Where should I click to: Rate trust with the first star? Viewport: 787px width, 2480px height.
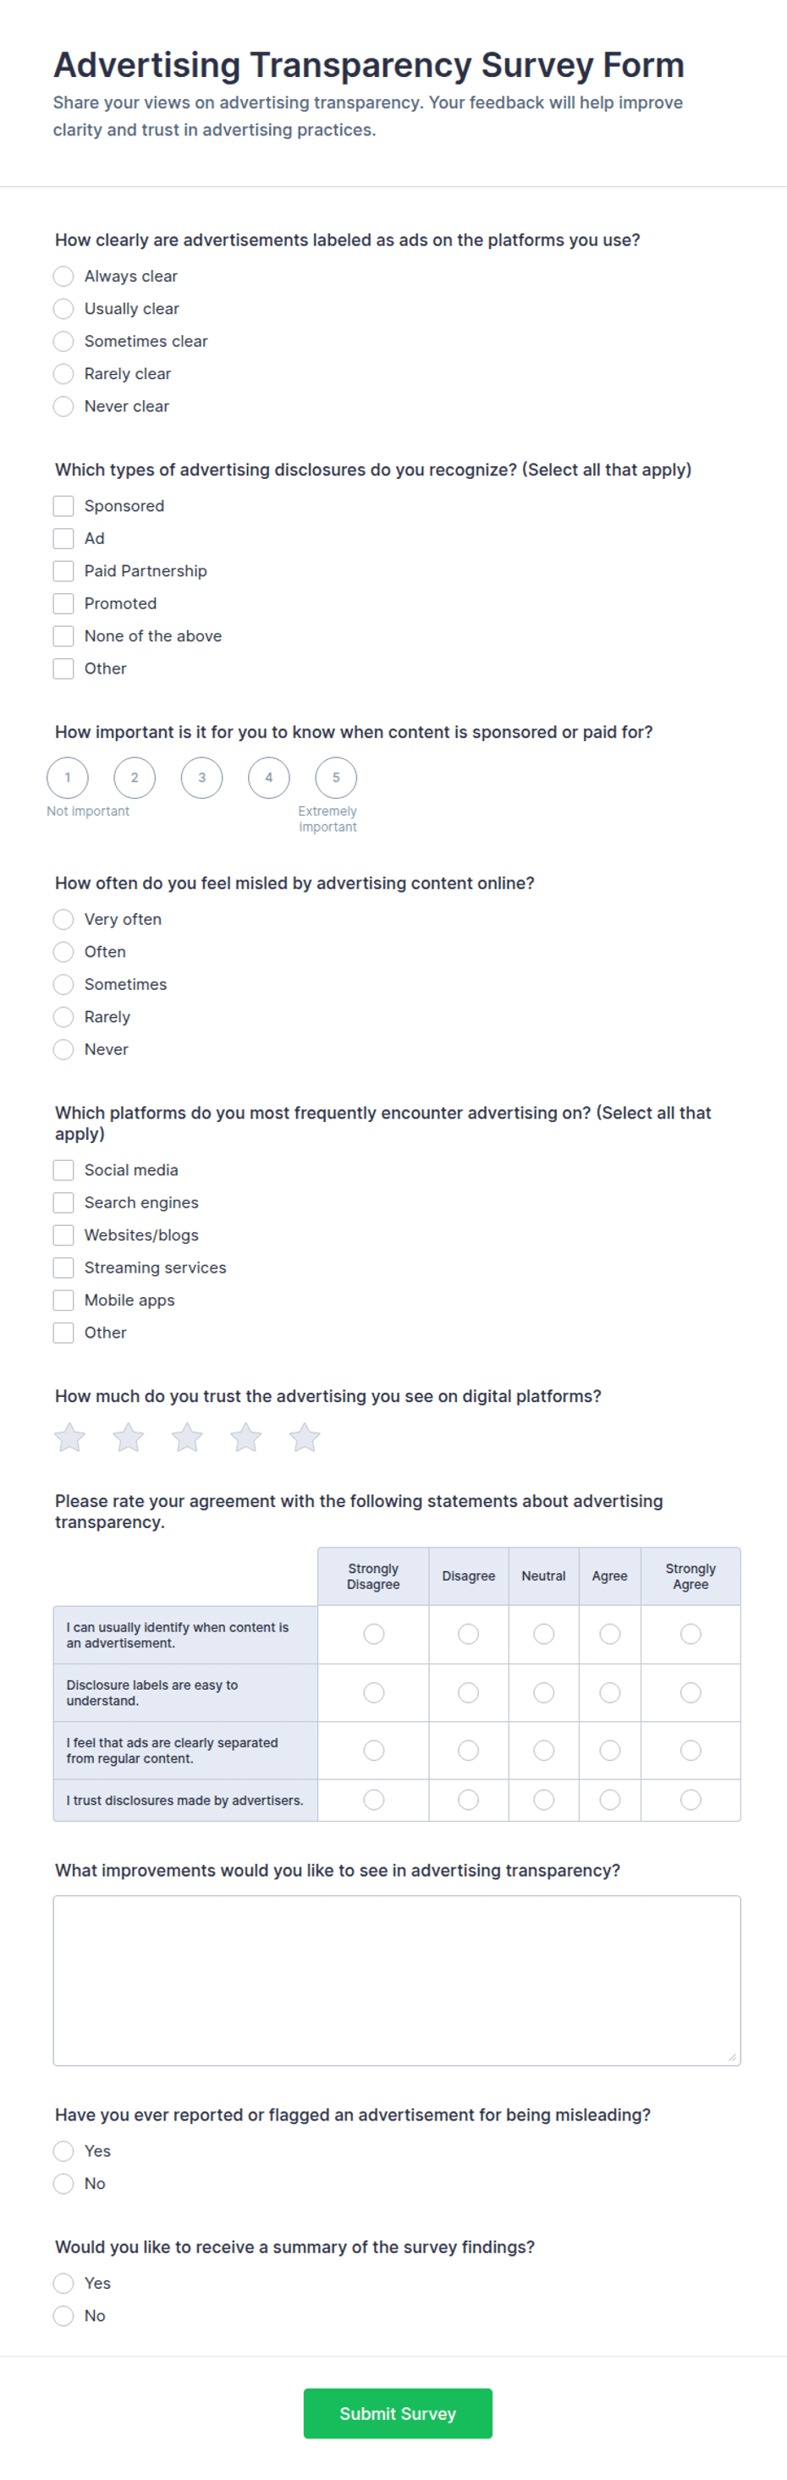point(69,1438)
